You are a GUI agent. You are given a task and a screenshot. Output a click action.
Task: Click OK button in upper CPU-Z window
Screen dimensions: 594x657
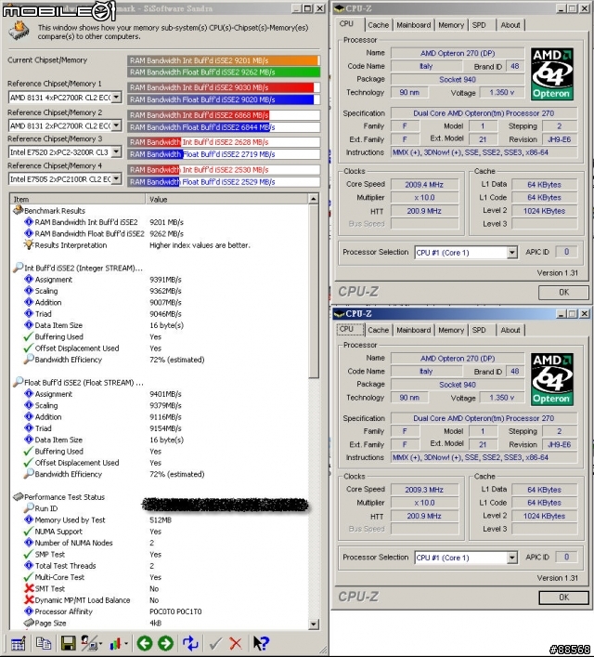(x=563, y=293)
